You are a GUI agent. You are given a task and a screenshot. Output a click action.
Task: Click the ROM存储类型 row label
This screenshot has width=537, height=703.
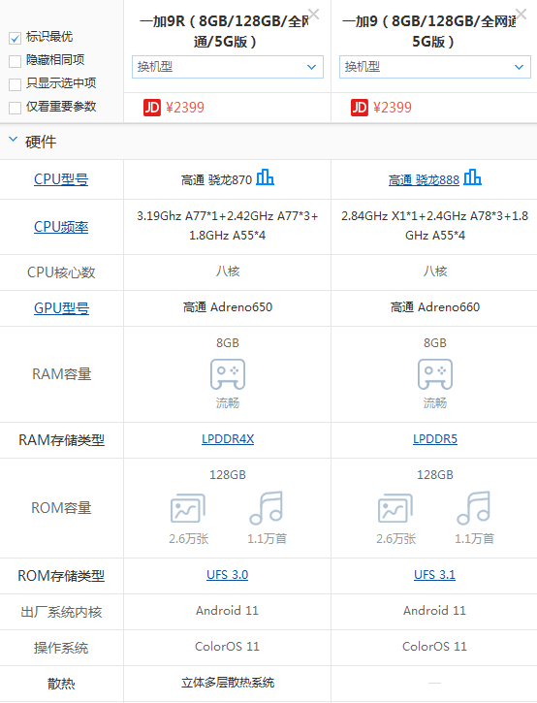61,576
